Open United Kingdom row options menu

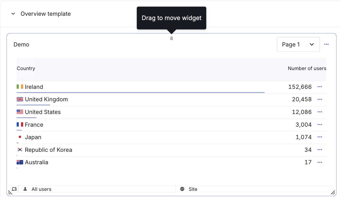320,99
